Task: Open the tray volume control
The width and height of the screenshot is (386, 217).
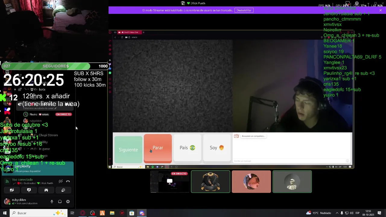Action: [352, 213]
